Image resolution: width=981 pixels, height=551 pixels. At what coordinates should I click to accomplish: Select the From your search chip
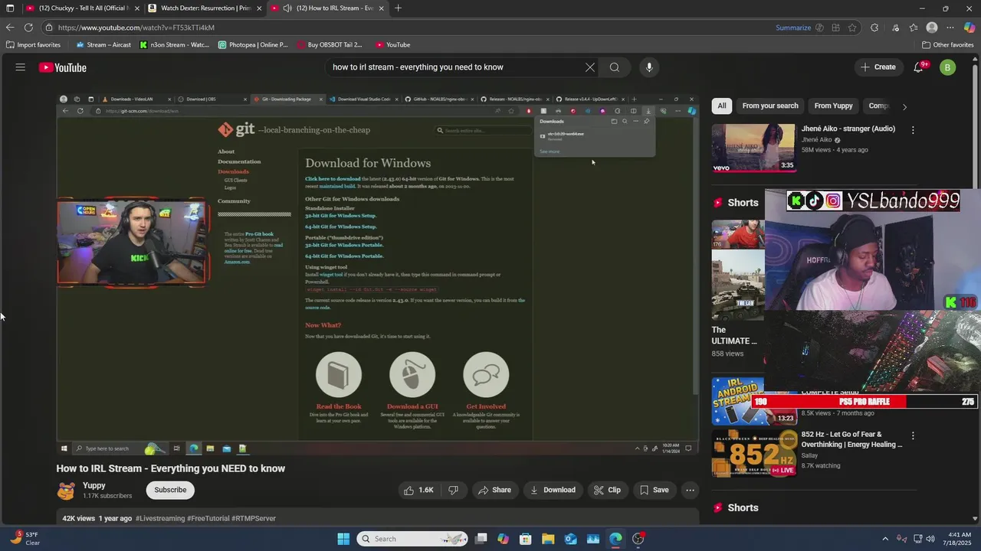tap(770, 106)
